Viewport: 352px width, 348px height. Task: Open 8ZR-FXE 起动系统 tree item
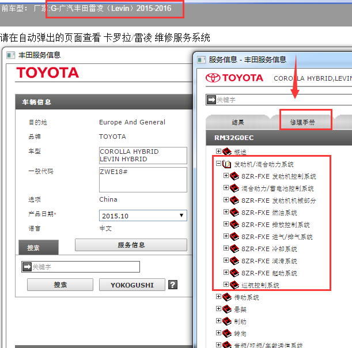(269, 273)
